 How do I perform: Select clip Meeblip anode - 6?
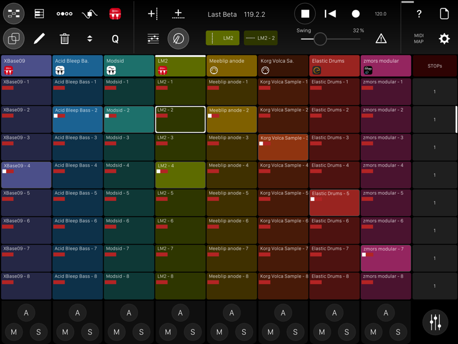[x=231, y=230]
